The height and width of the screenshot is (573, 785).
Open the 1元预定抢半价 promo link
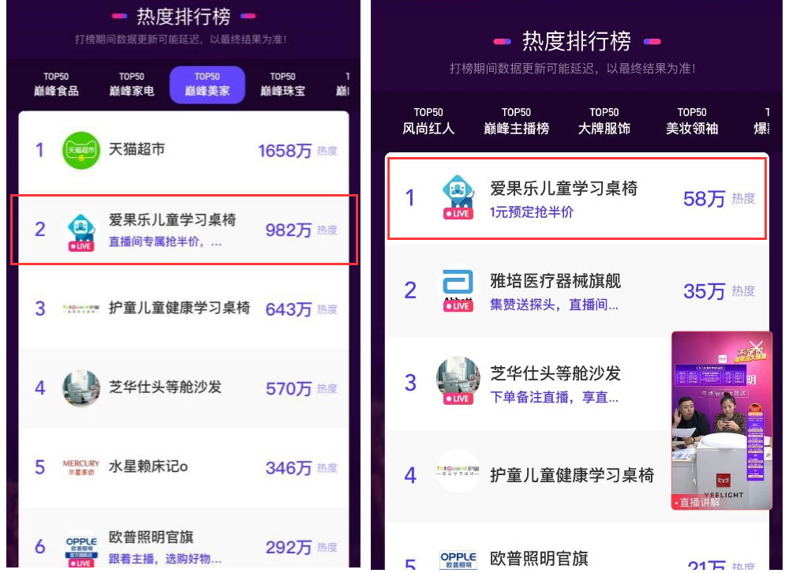(532, 212)
